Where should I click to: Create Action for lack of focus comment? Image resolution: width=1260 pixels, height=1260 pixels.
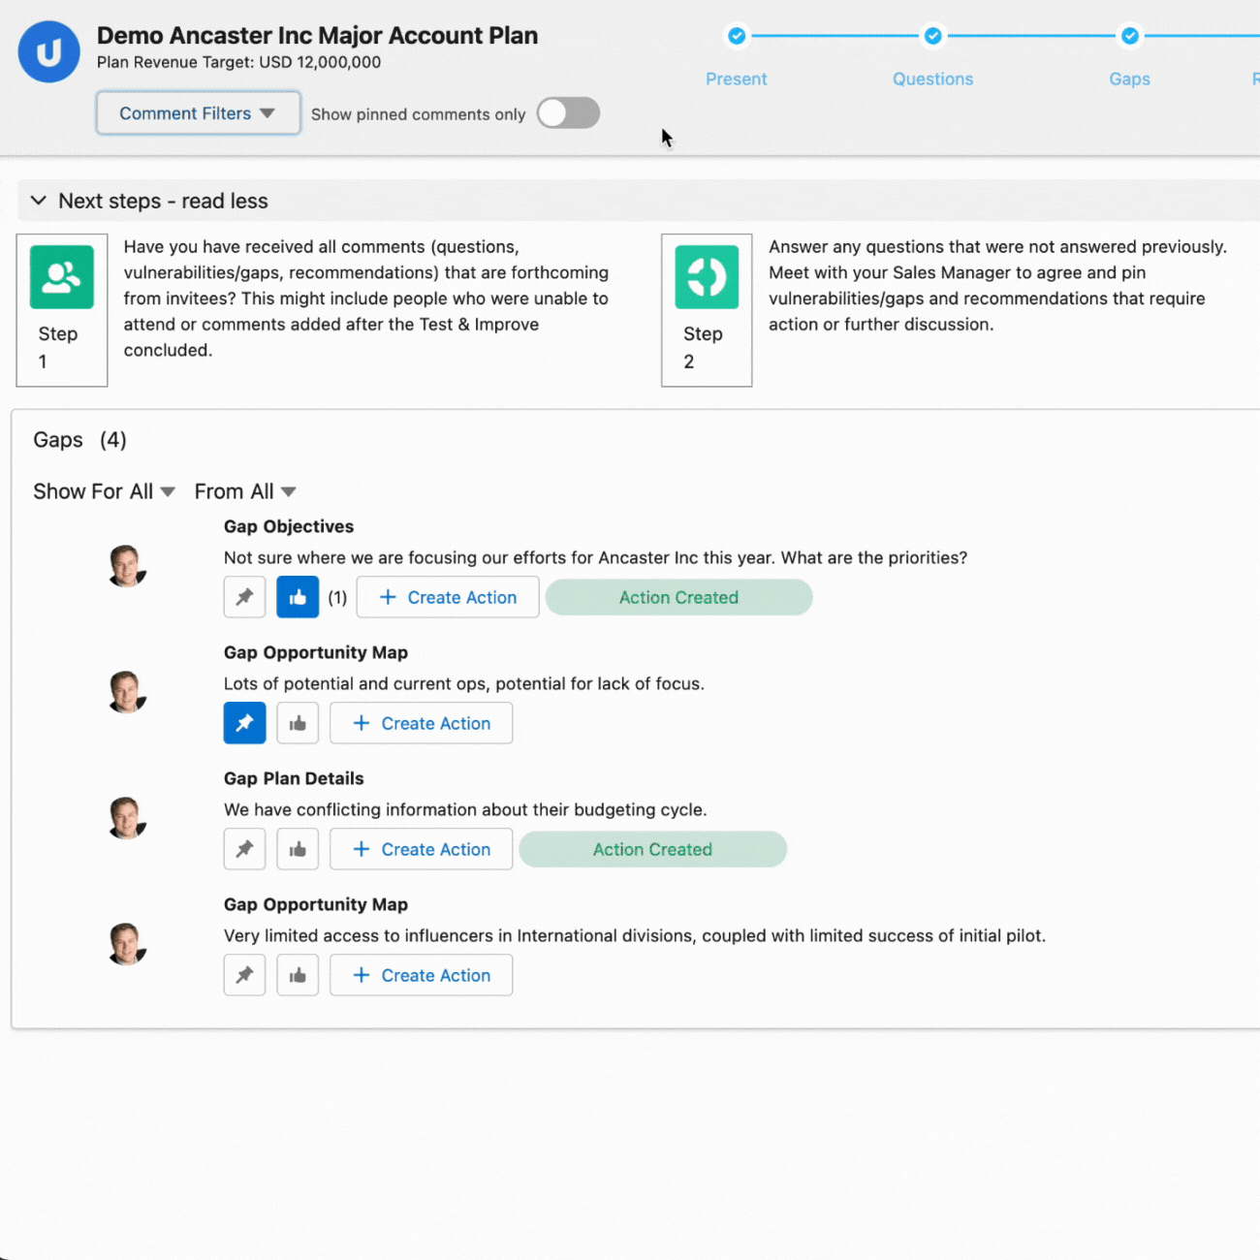click(422, 723)
